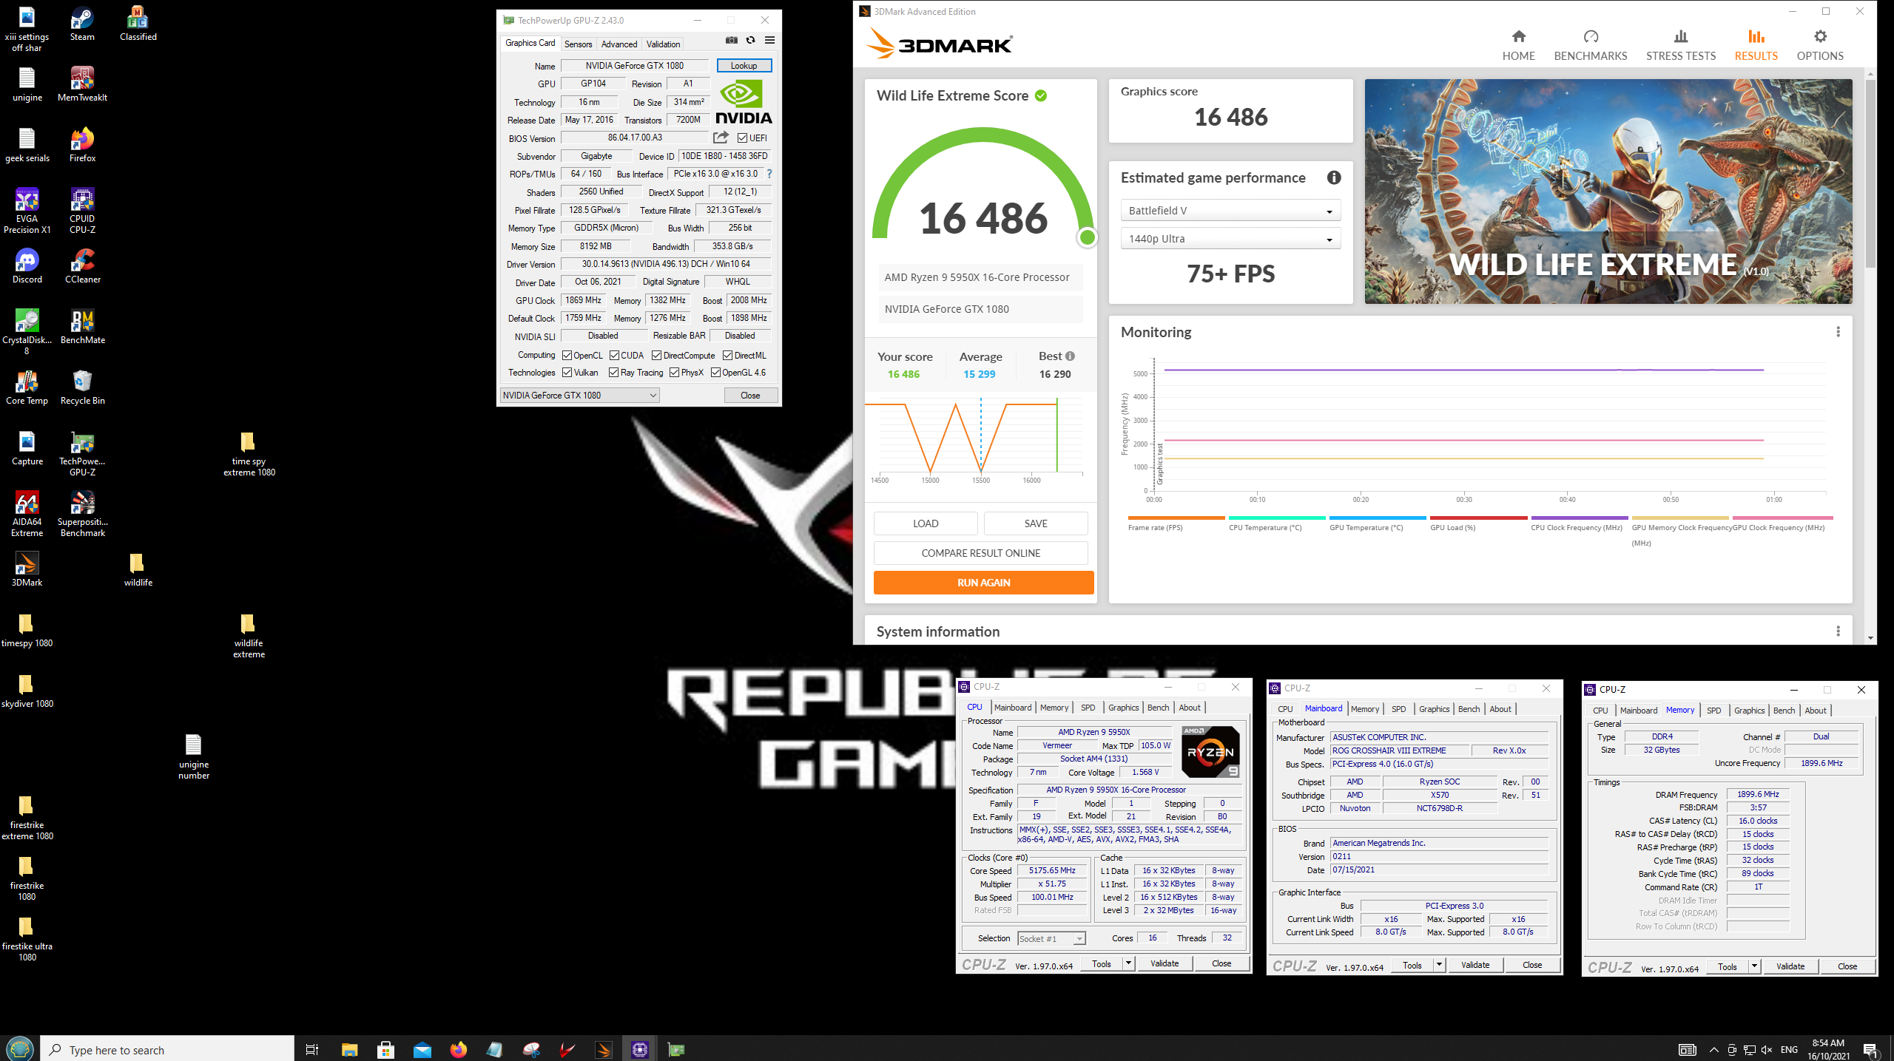Viewport: 1894px width, 1061px height.
Task: Show hidden system tray icons
Action: coord(1713,1050)
